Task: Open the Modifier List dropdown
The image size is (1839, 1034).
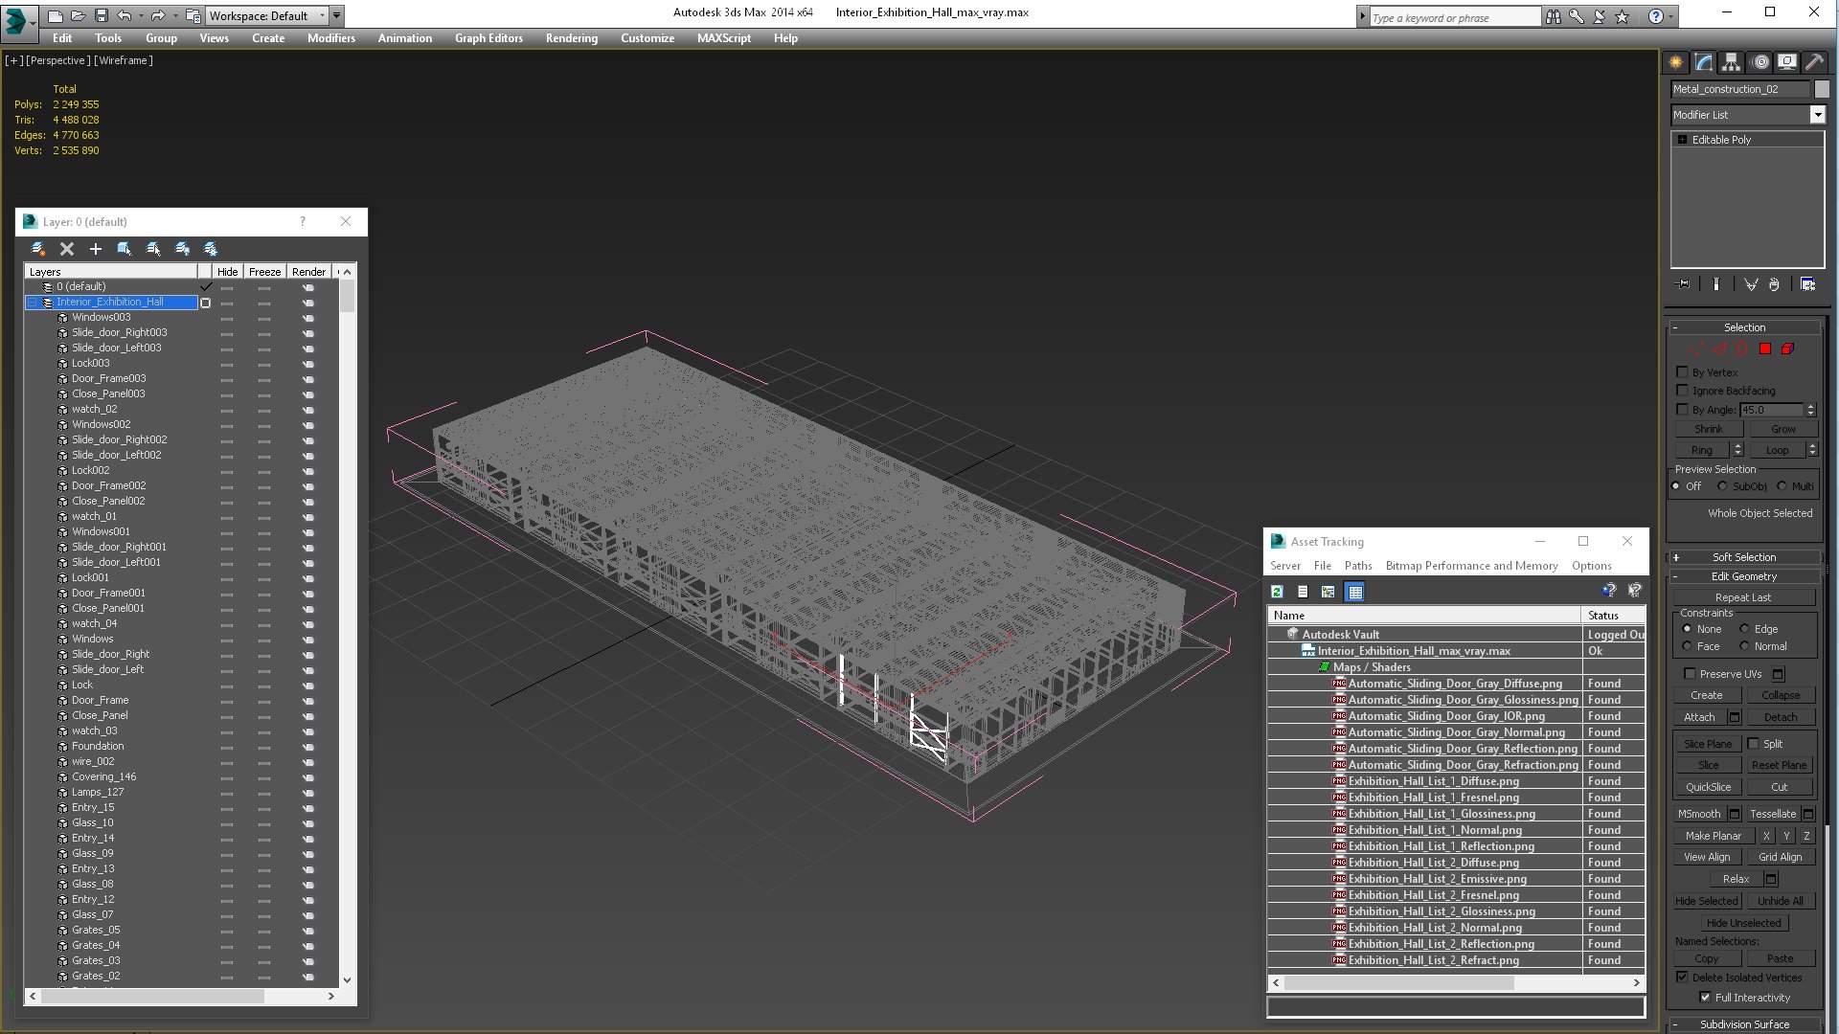Action: (1817, 115)
